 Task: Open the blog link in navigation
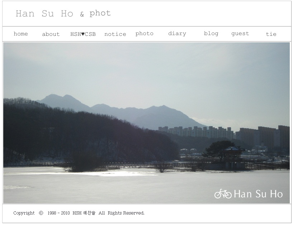pos(211,34)
